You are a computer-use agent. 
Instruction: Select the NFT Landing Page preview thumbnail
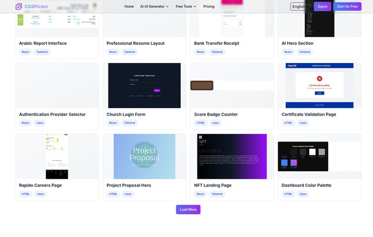232,156
